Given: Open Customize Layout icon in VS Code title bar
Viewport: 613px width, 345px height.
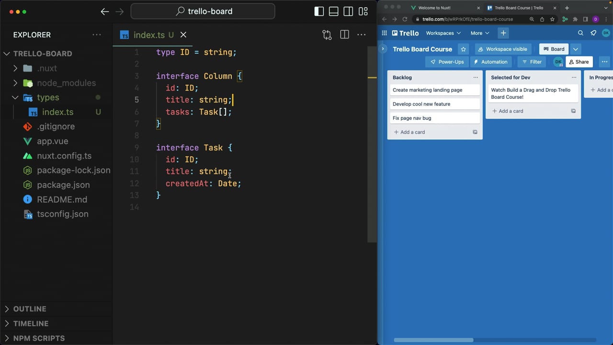Looking at the screenshot, I should pos(363,11).
